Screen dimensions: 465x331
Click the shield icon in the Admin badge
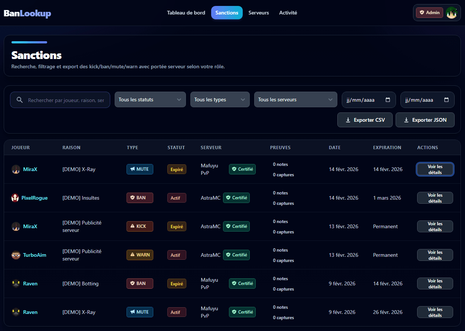pyautogui.click(x=422, y=12)
